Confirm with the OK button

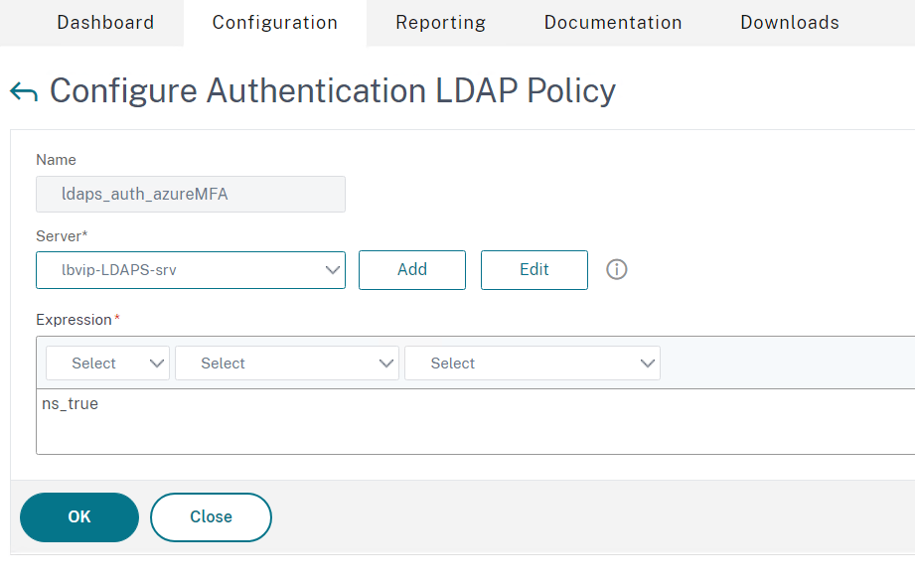click(x=79, y=517)
